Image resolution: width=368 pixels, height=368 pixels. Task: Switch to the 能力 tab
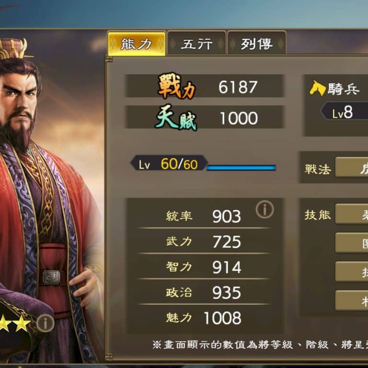pyautogui.click(x=137, y=44)
